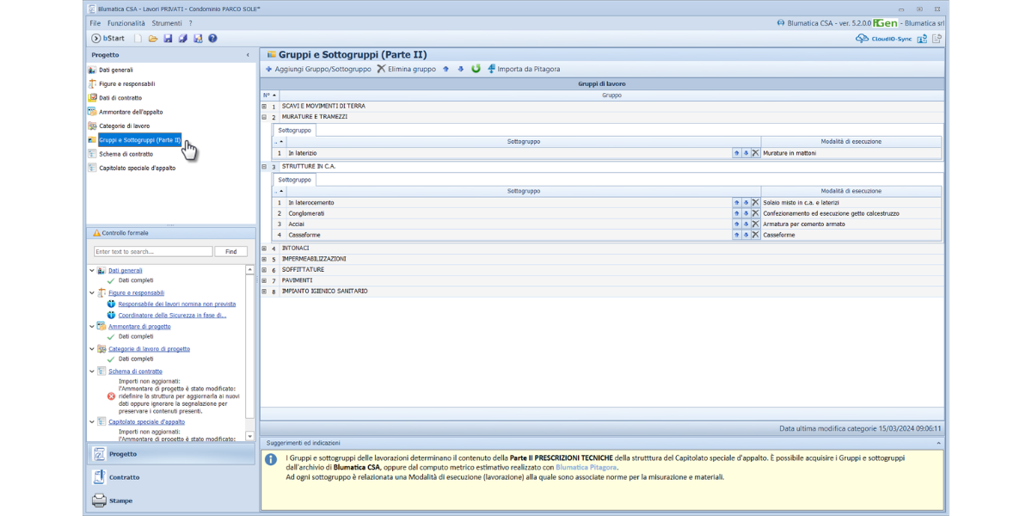Viewport: 1032px width, 516px height.
Task: Expand the IMPIANTO IGIENICO SANITARIO group
Action: tap(265, 292)
